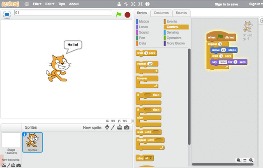Click the blocks palette vertical scrollbar

[189, 97]
